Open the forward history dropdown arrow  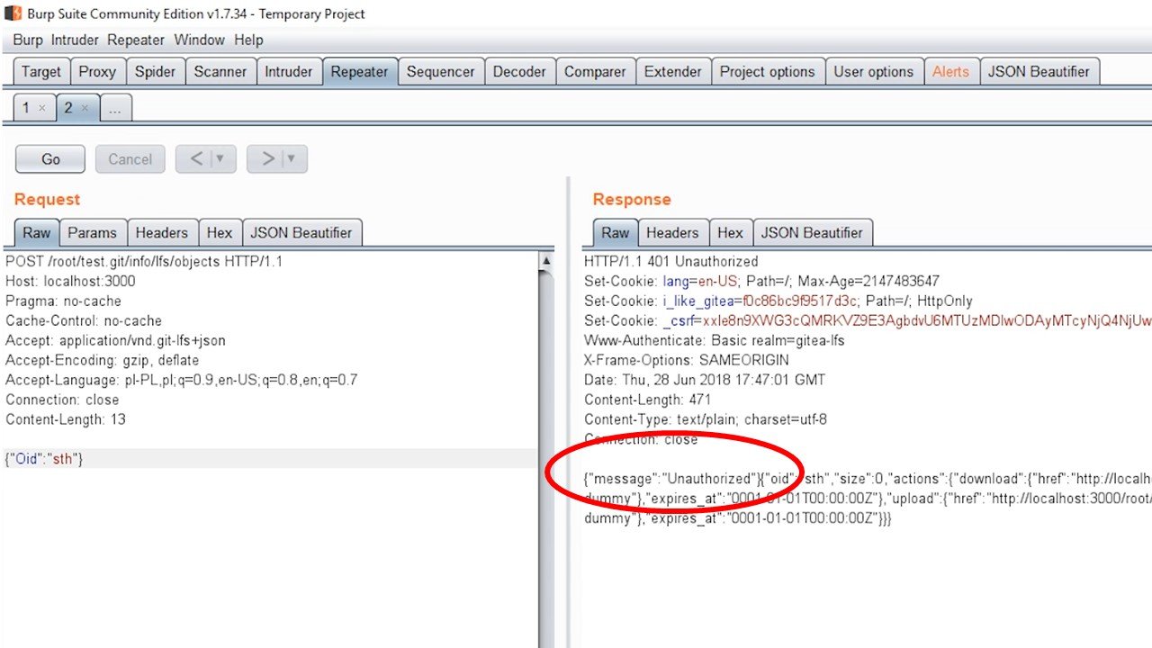(x=292, y=159)
